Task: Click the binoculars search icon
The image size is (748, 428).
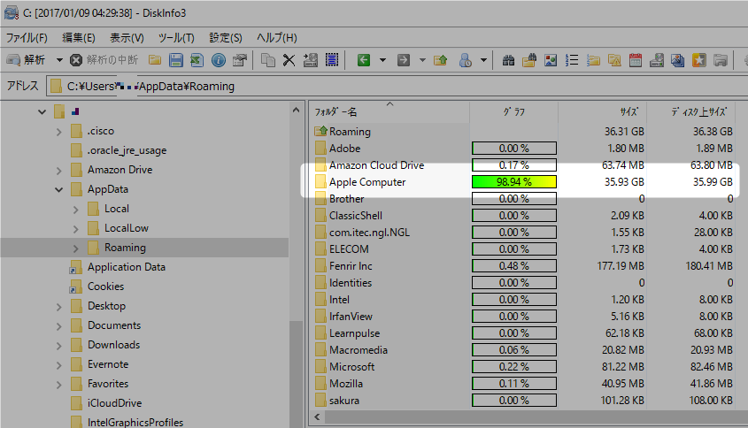Action: (508, 60)
